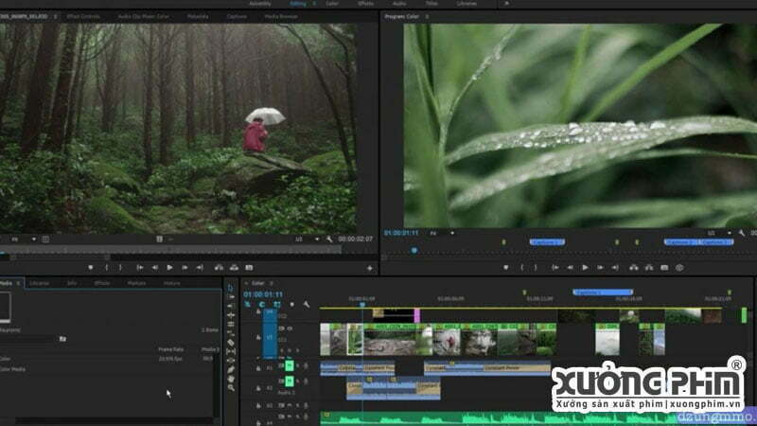Mark Out in Source monitor
The image size is (757, 426).
coord(121,268)
